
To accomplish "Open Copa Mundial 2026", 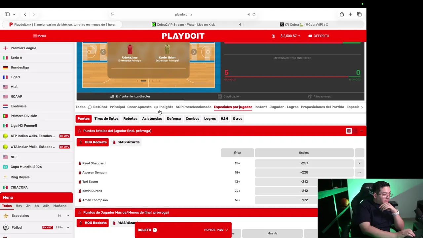I will 36,167.
